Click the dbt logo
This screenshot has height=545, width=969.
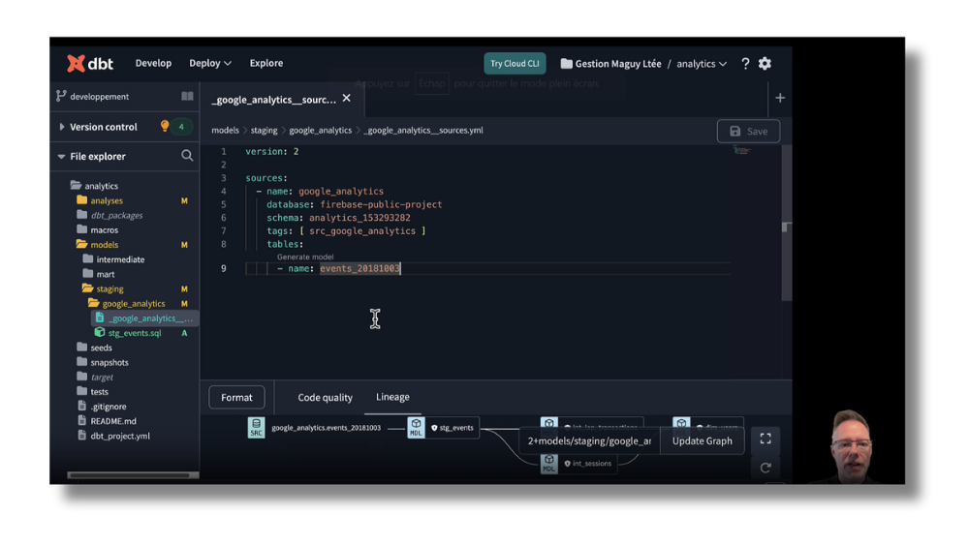[x=90, y=63]
